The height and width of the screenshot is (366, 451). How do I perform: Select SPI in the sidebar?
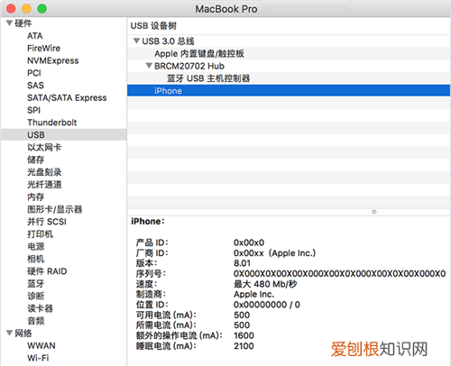pyautogui.click(x=33, y=110)
